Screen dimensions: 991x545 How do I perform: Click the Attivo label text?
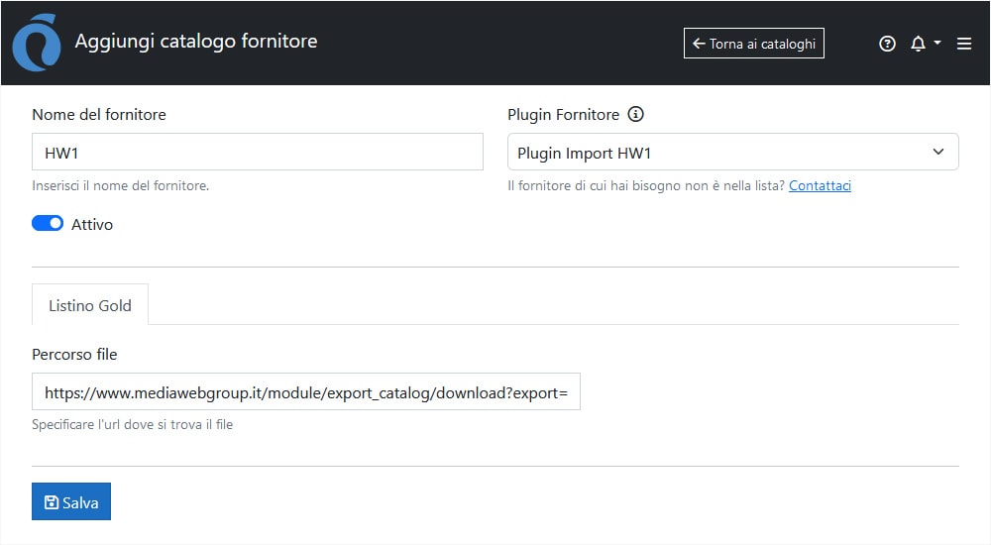tap(92, 225)
